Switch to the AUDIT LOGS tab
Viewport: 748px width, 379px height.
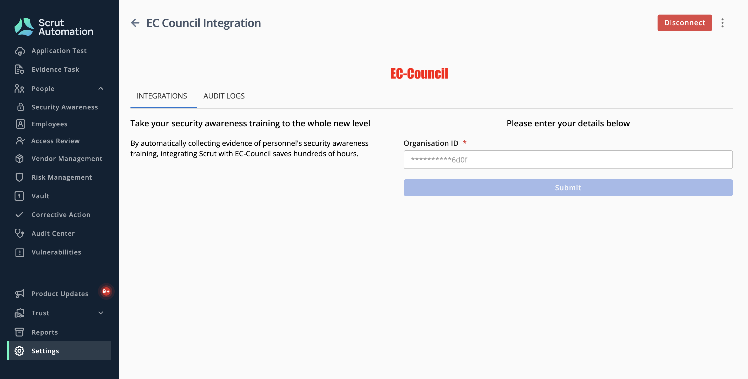coord(224,96)
